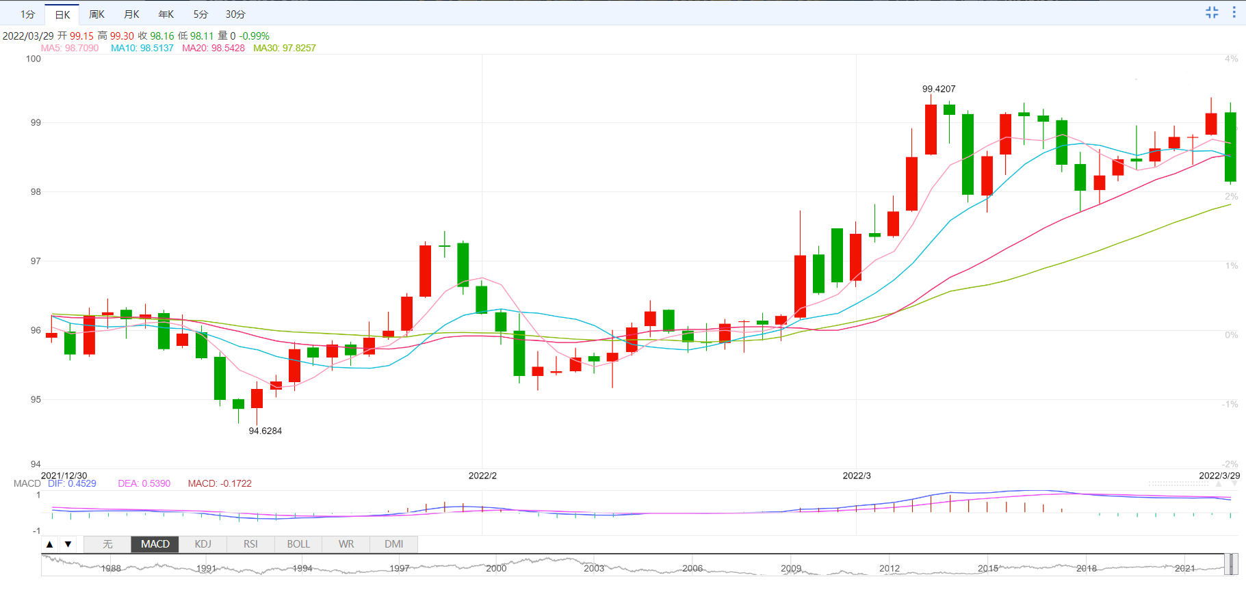This screenshot has height=592, width=1246.
Task: Click the timeline range slider handle
Action: pos(1231,564)
